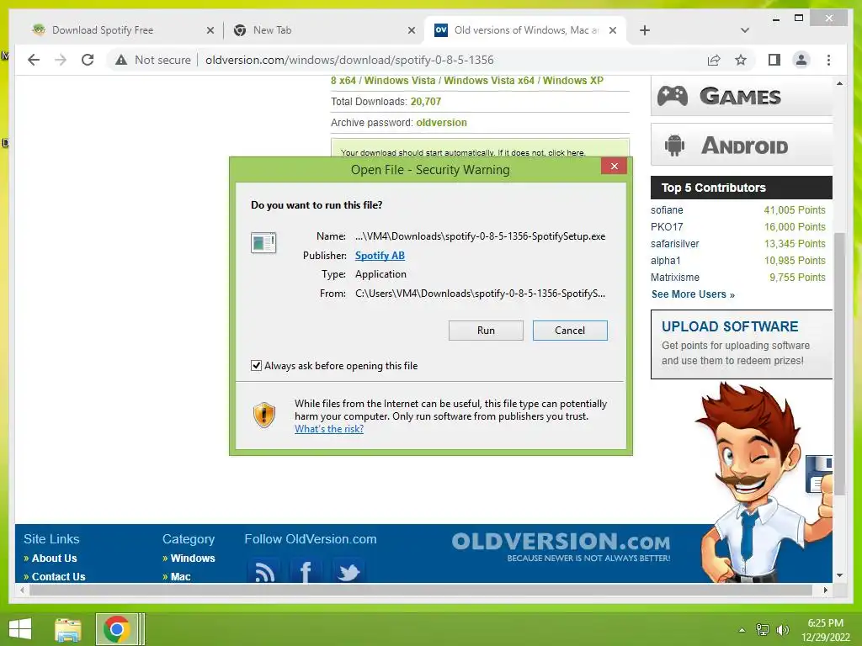Click the Android robot icon
Viewport: 862px width, 646px height.
click(674, 146)
